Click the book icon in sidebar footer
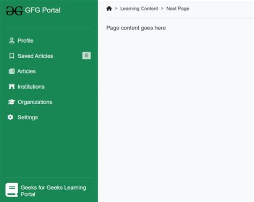 [12, 190]
